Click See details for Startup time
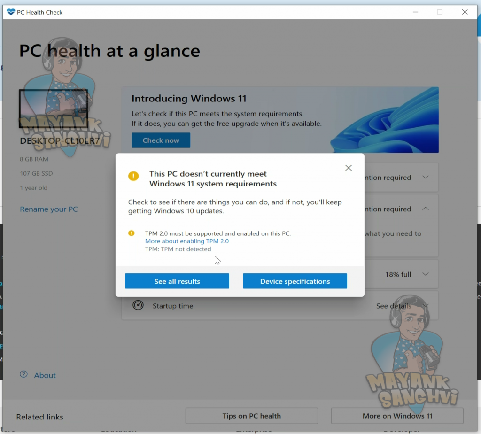This screenshot has width=481, height=434. [393, 306]
